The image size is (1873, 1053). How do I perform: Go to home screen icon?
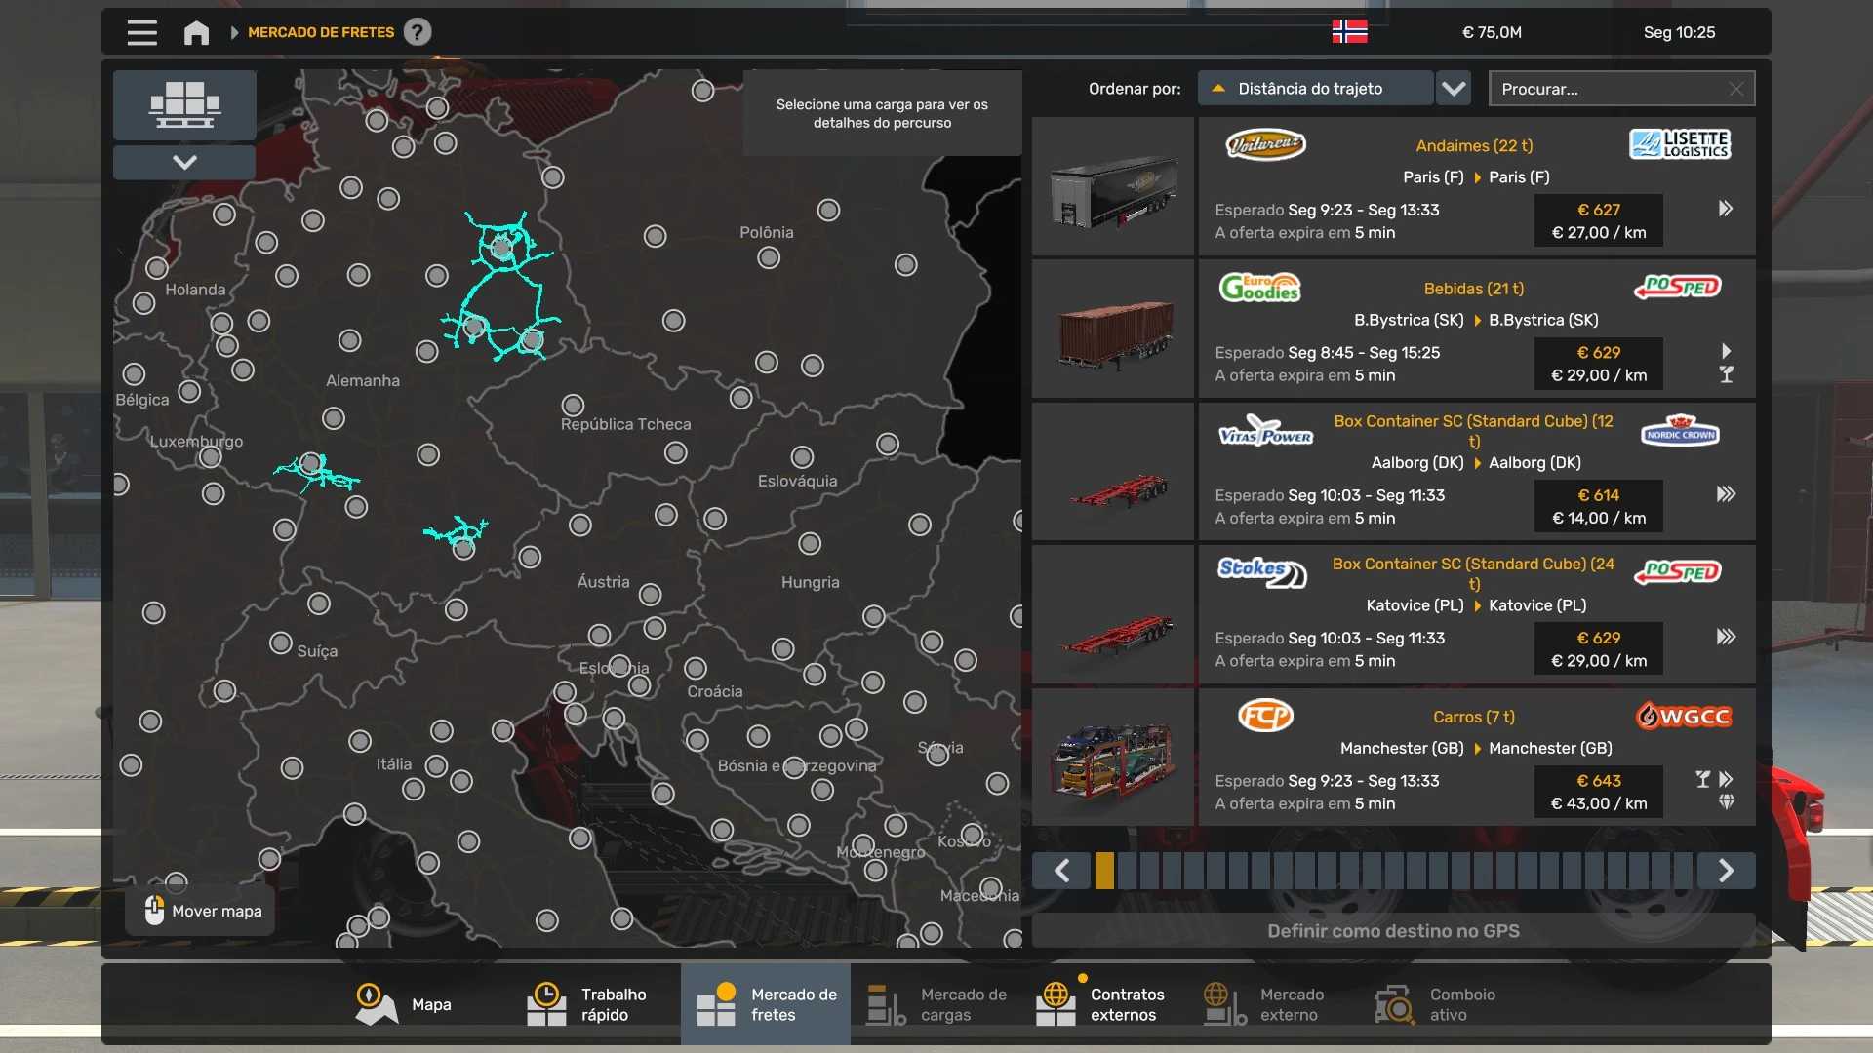click(196, 32)
